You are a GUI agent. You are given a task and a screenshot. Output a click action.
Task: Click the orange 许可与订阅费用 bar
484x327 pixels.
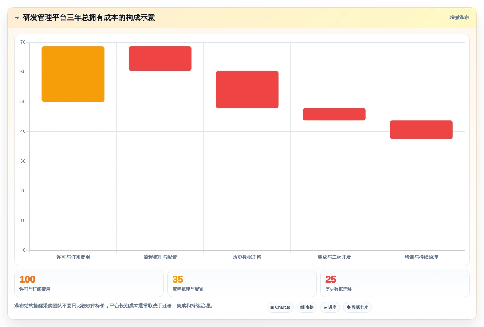click(73, 74)
